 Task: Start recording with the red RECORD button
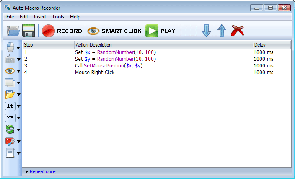click(62, 31)
